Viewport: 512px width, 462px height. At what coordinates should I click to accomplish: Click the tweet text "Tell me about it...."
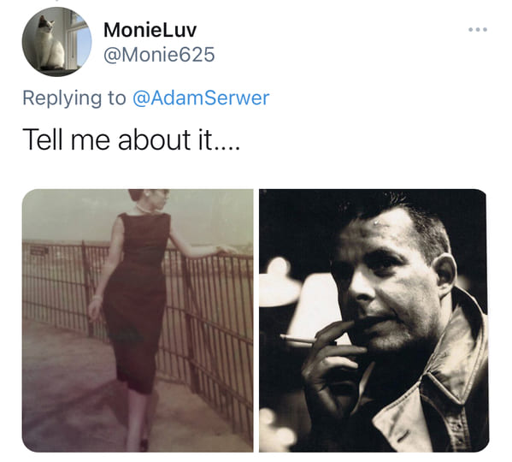[x=132, y=139]
